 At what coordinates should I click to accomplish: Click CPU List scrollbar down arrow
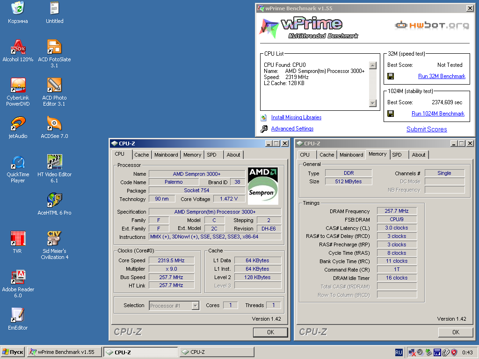click(373, 103)
